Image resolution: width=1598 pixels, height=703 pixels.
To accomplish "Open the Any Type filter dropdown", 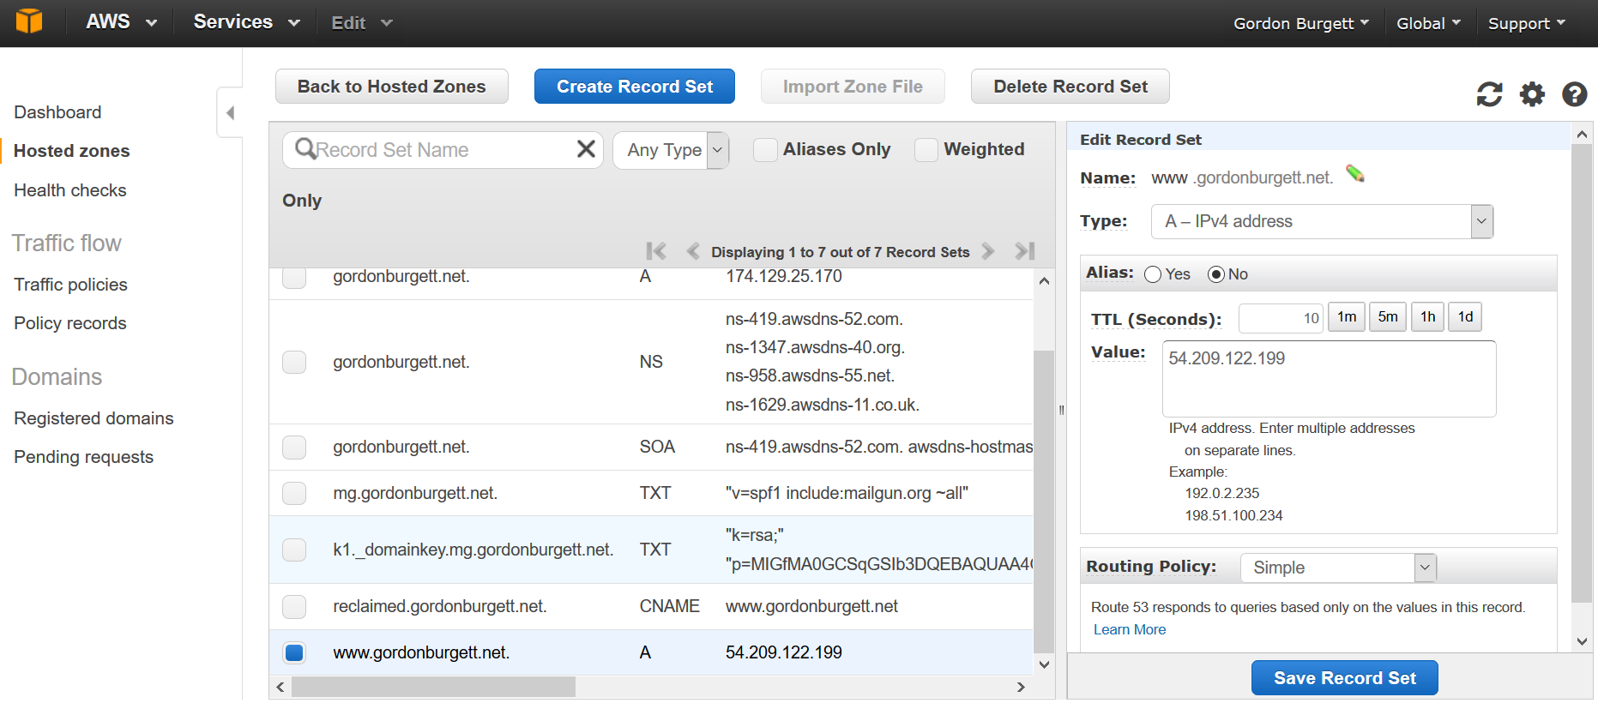I will tap(671, 150).
